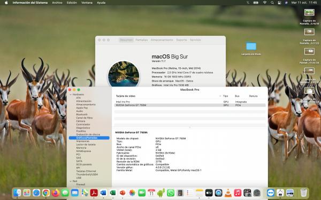The height and width of the screenshot is (200, 321).
Task: Open TeamViewer from the dock
Action: click(x=271, y=193)
